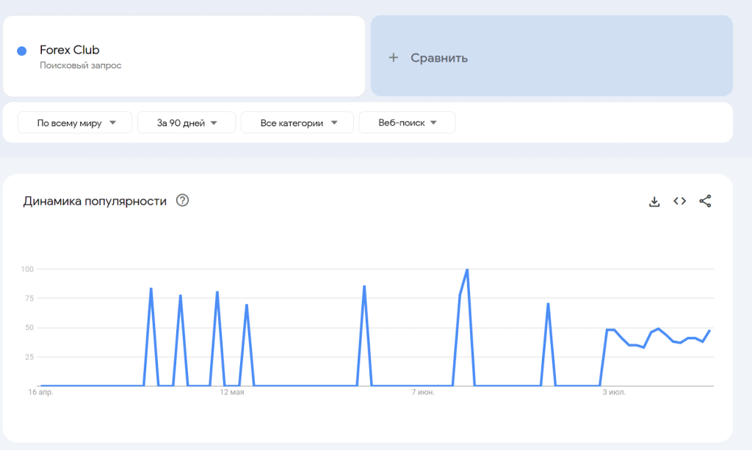Click the blue dot beside Forex Club
Viewport: 752px width, 450px height.
pos(22,51)
